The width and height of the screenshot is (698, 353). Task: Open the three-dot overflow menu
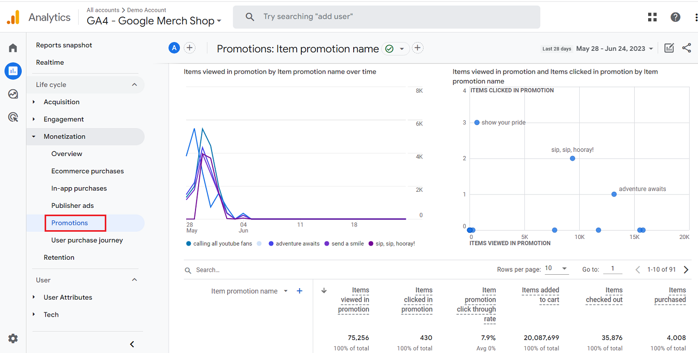pyautogui.click(x=696, y=17)
